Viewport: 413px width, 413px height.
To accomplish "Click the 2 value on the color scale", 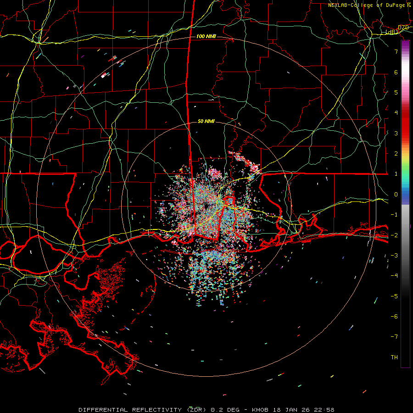I will pos(396,154).
